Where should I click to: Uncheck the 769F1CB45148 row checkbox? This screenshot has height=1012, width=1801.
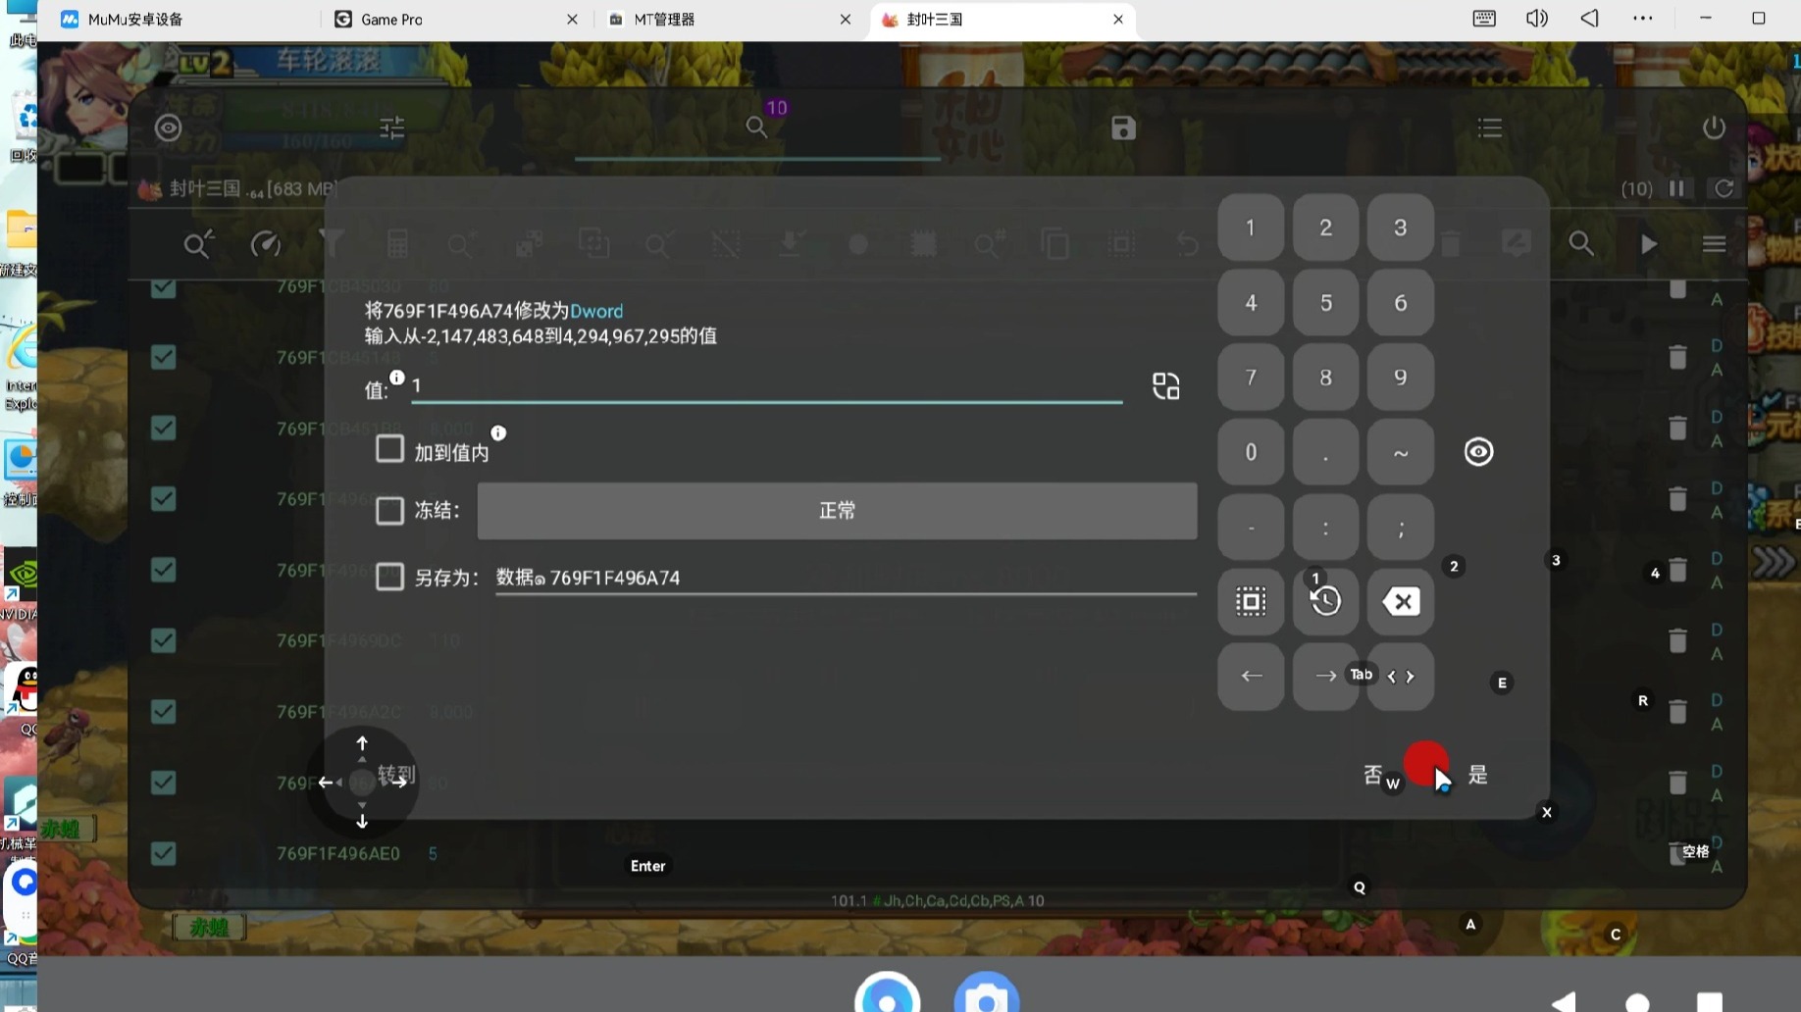[164, 357]
